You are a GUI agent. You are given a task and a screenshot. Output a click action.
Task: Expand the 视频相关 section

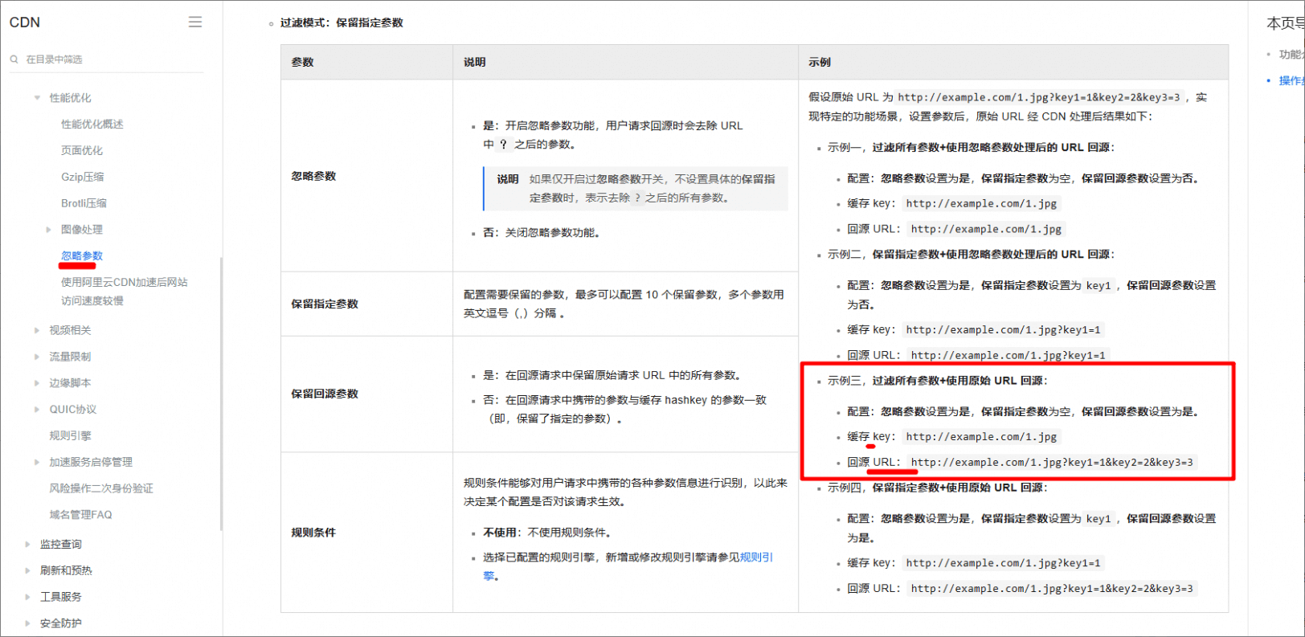pyautogui.click(x=37, y=330)
